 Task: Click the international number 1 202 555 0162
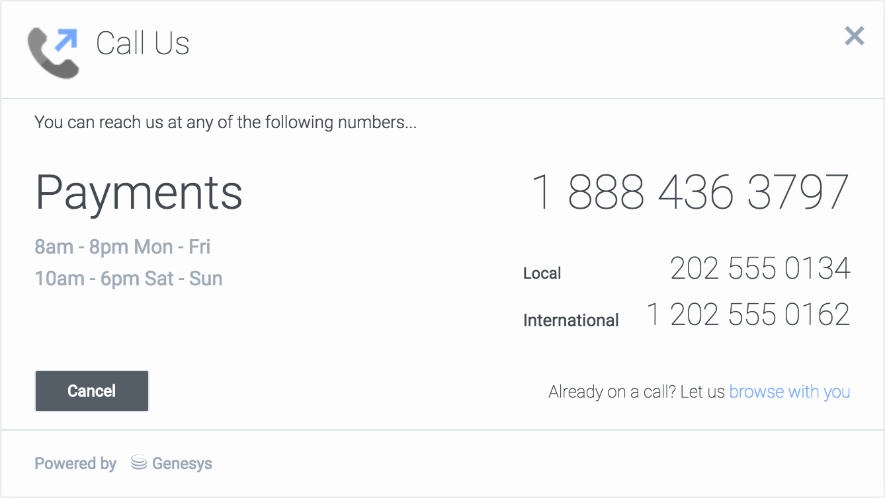pos(748,315)
